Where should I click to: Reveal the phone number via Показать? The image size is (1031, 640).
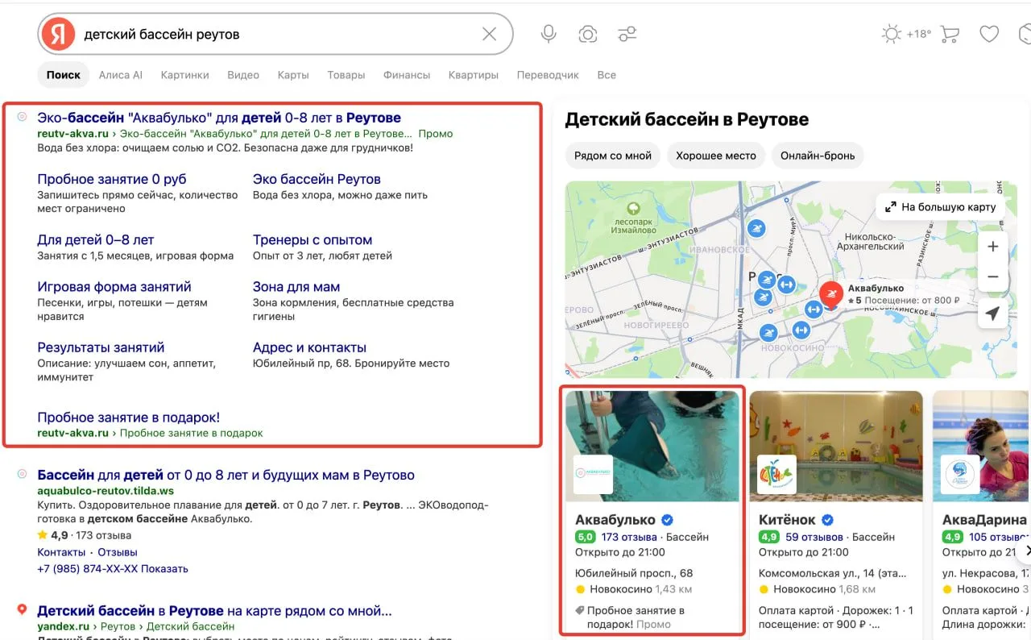tap(166, 568)
